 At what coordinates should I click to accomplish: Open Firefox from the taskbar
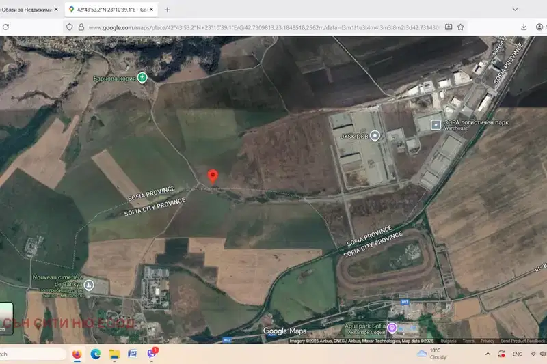(77, 354)
